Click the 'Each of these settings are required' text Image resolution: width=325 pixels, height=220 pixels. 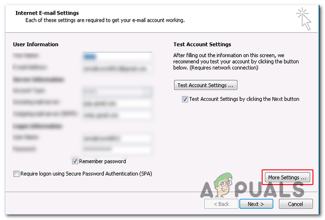(105, 20)
